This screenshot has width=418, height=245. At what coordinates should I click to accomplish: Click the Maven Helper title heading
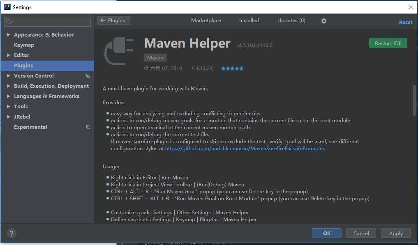(x=187, y=43)
